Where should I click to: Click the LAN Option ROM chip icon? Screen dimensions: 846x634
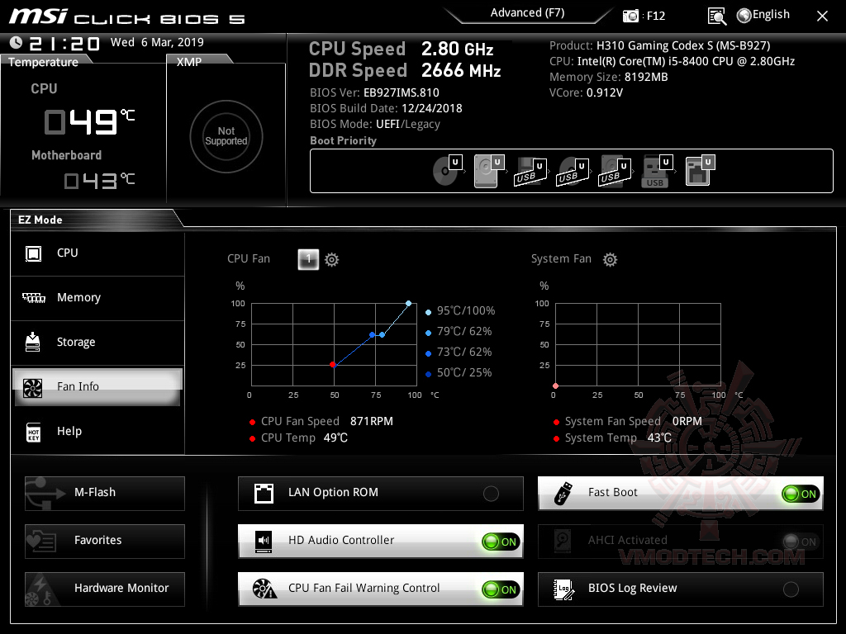tap(264, 494)
